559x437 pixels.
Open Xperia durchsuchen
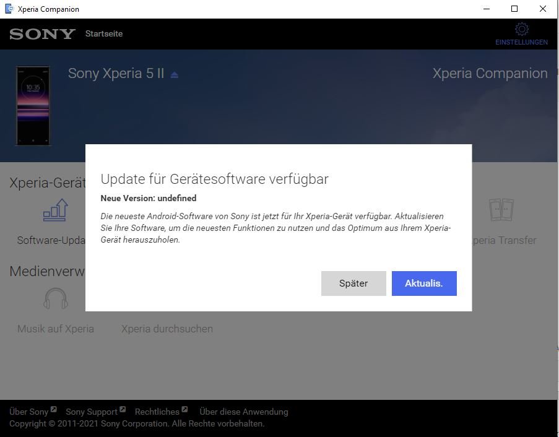(167, 329)
